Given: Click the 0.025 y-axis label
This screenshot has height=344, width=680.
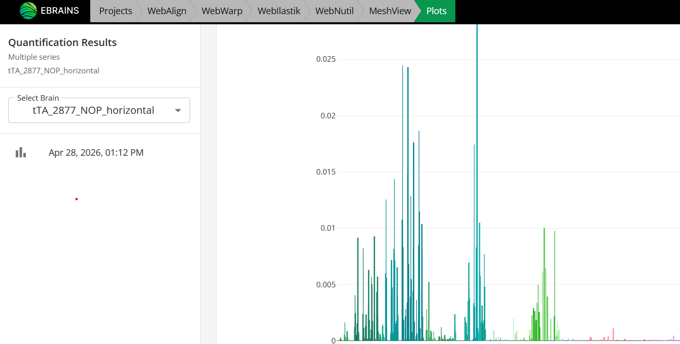Looking at the screenshot, I should coord(326,59).
